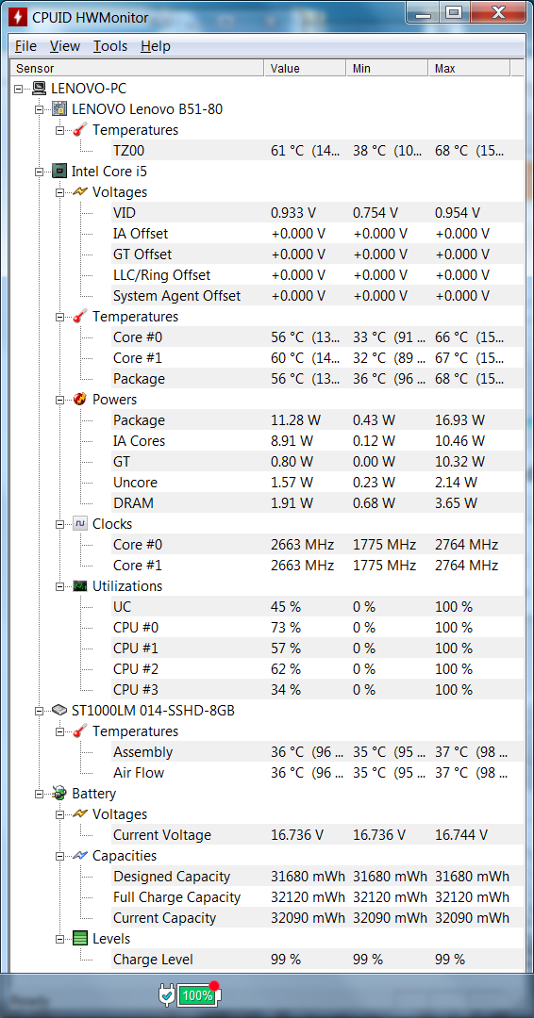Screen dimensions: 534x1018
Task: Click the Utilizations graph icon
Action: (80, 586)
